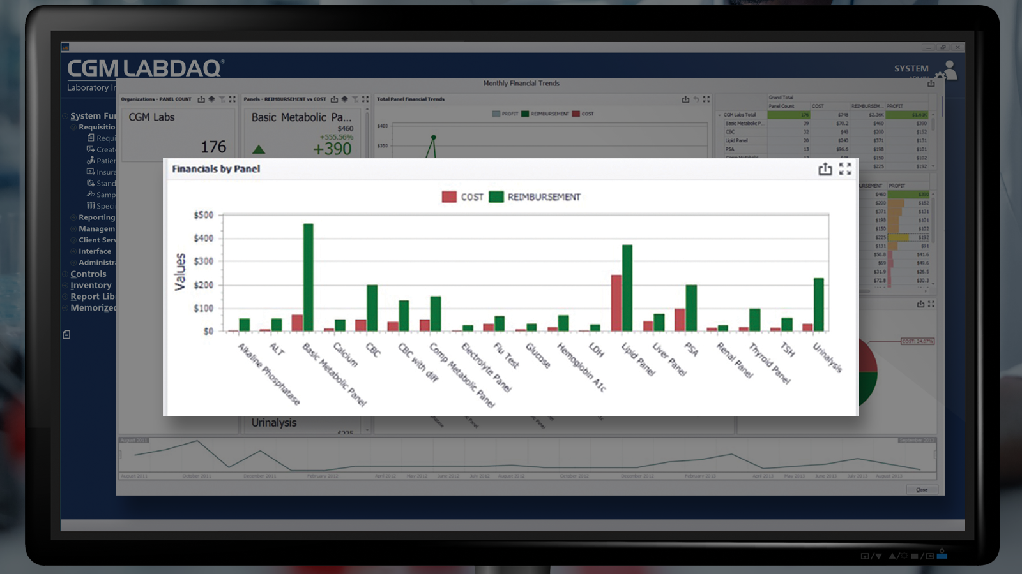Export the Panels REIMBURSEMENT vs COST widget
The width and height of the screenshot is (1022, 574).
coord(334,99)
